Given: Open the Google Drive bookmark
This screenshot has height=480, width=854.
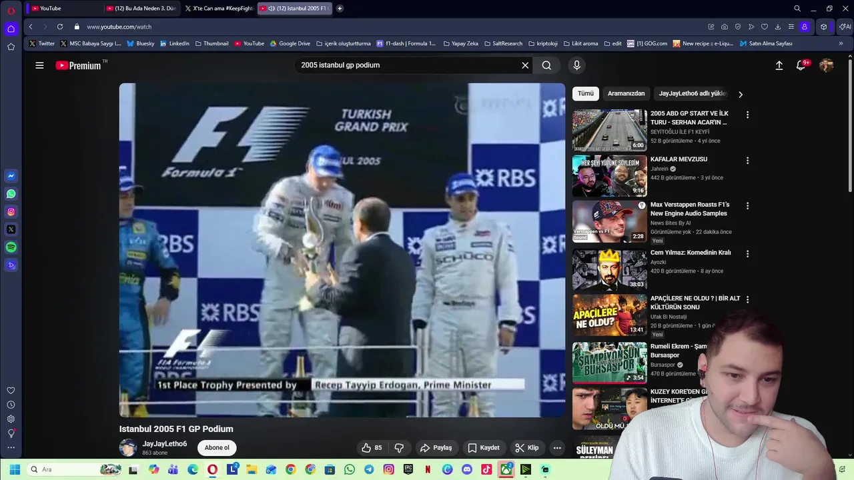Looking at the screenshot, I should coord(290,43).
